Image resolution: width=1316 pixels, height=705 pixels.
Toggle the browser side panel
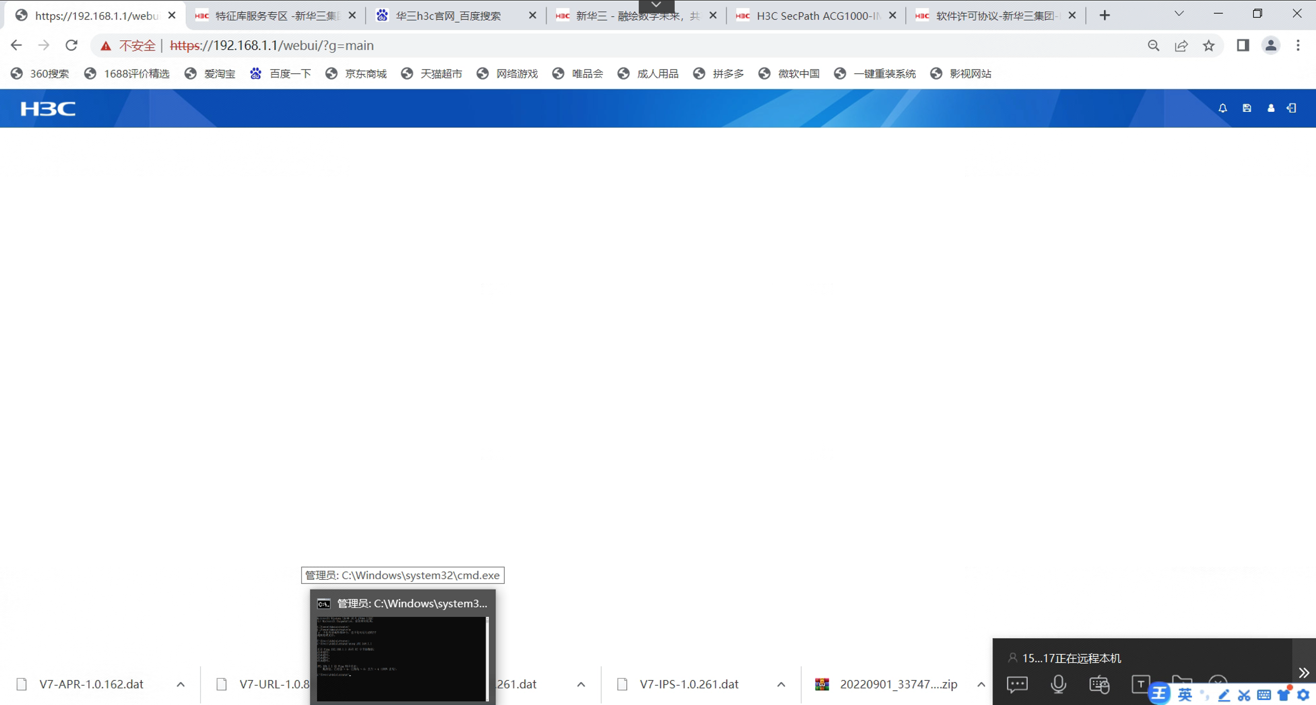(1242, 45)
